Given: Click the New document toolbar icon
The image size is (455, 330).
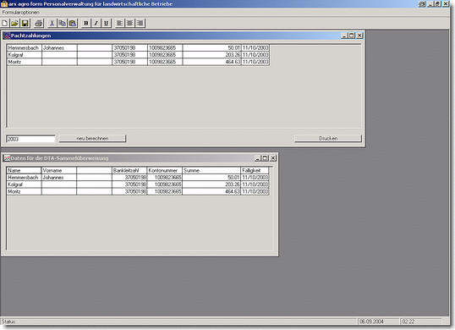Looking at the screenshot, I should coord(5,23).
